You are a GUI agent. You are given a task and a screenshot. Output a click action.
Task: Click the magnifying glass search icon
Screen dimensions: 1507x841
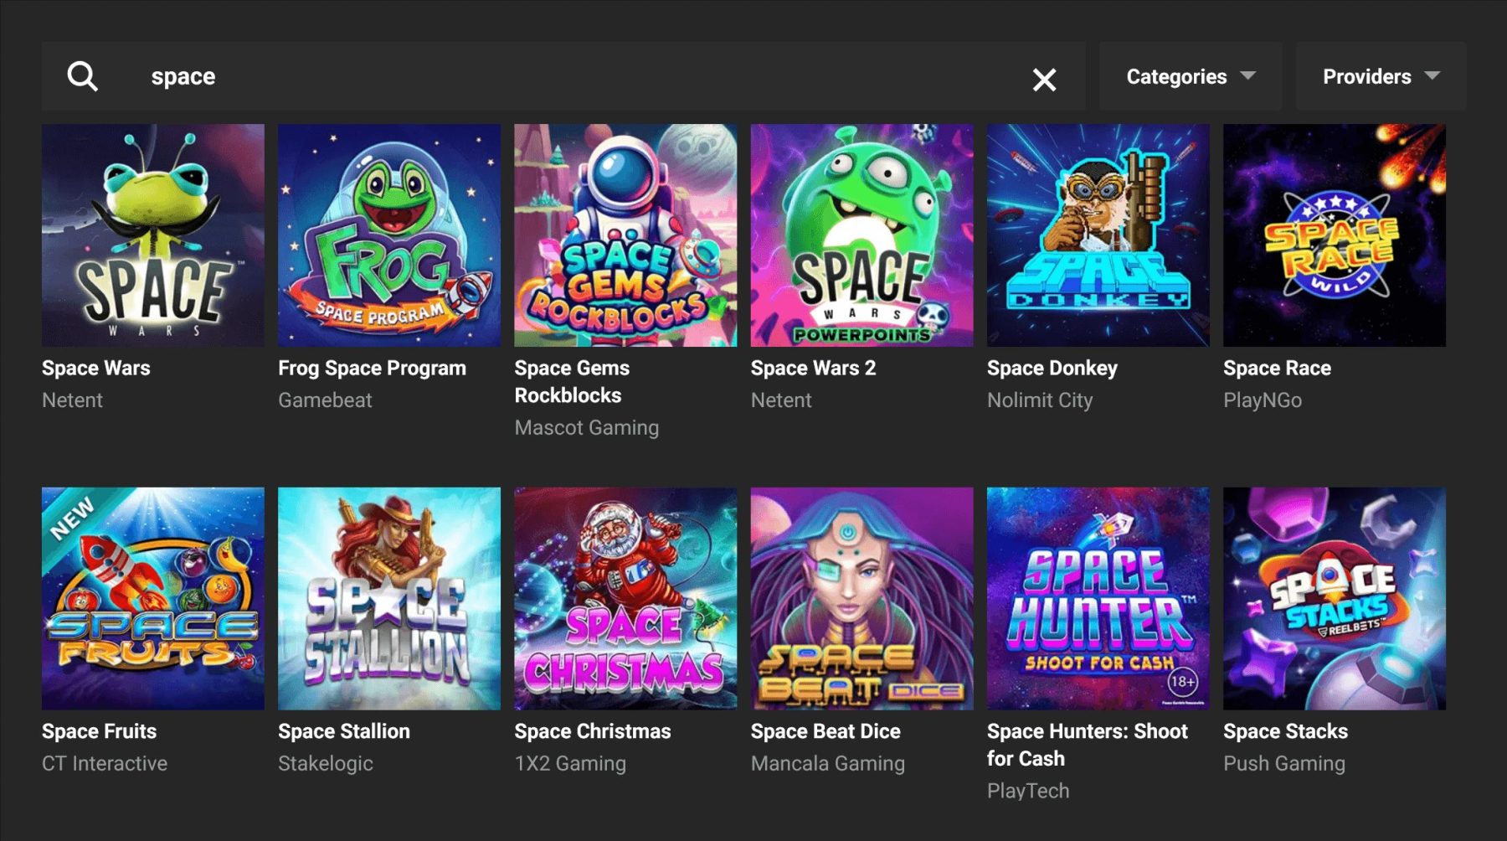point(82,76)
